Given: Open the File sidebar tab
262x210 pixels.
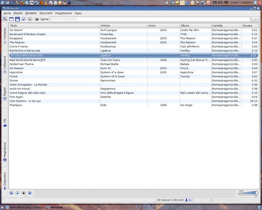Looking at the screenshot, I should click(x=5, y=122).
